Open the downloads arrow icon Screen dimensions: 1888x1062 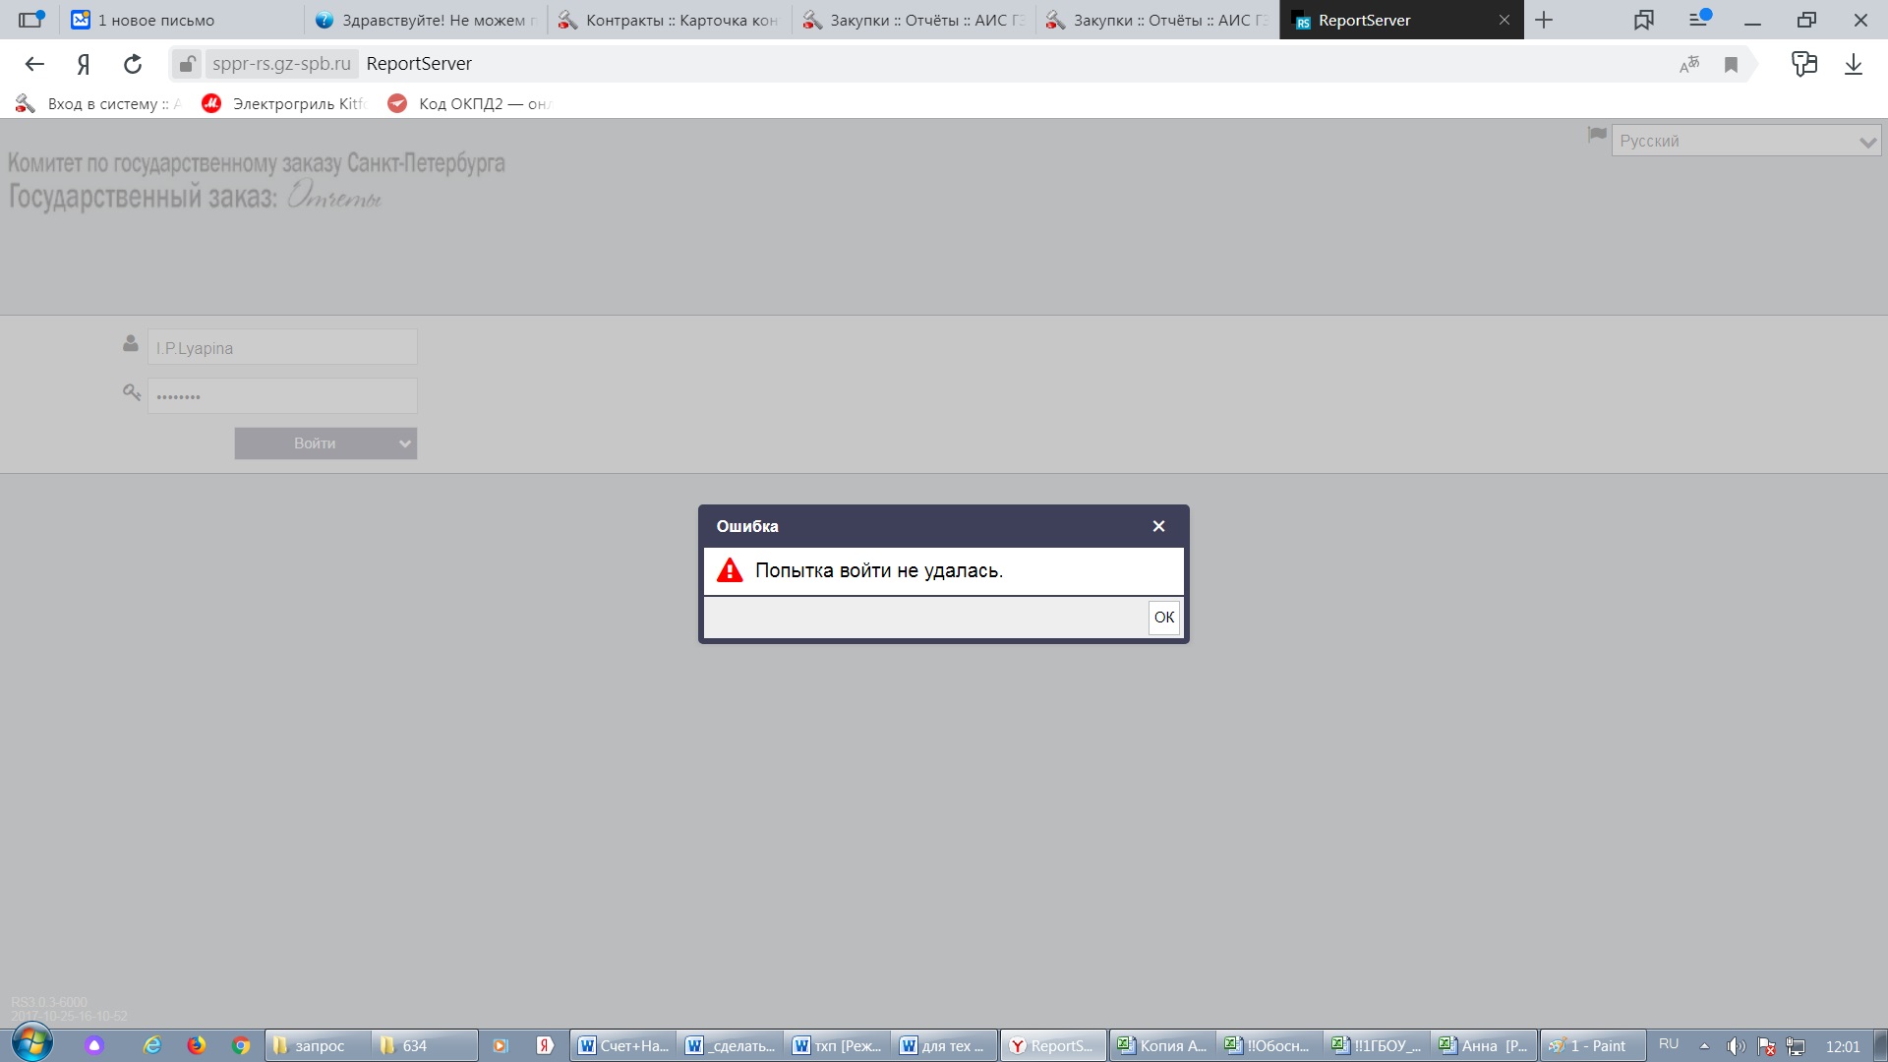pyautogui.click(x=1853, y=64)
